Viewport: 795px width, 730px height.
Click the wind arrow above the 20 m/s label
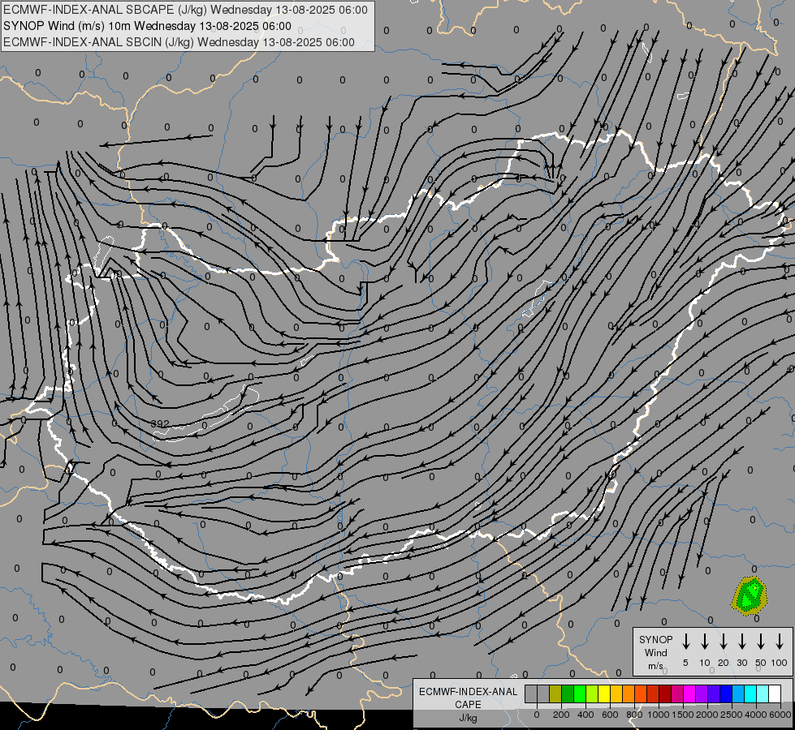pyautogui.click(x=723, y=641)
